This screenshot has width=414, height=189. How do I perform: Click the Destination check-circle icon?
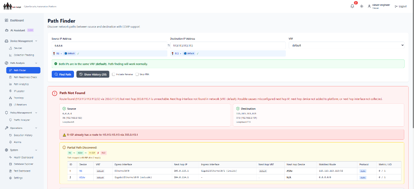(238, 108)
